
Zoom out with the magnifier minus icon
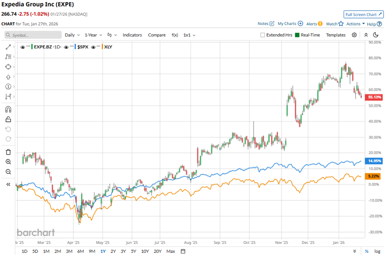[x=8, y=172]
